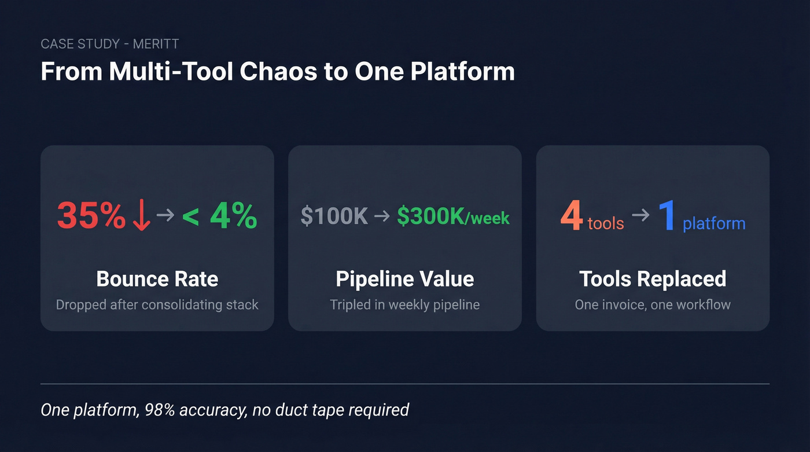Click the Tools Replaced heading
Viewport: 810px width, 452px height.
(x=653, y=279)
